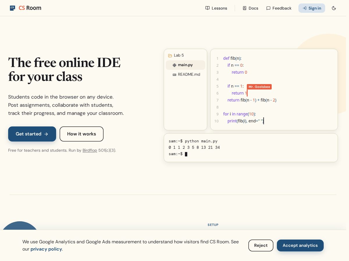Viewport: 349px width, 261px height.
Task: Click the 'def fib(n):' code line
Action: 232,58
